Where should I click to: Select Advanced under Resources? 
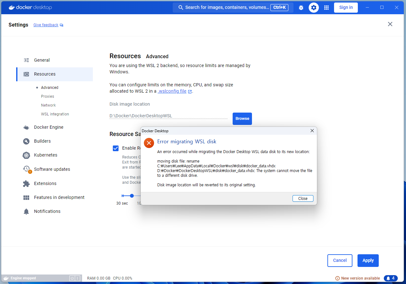49,88
